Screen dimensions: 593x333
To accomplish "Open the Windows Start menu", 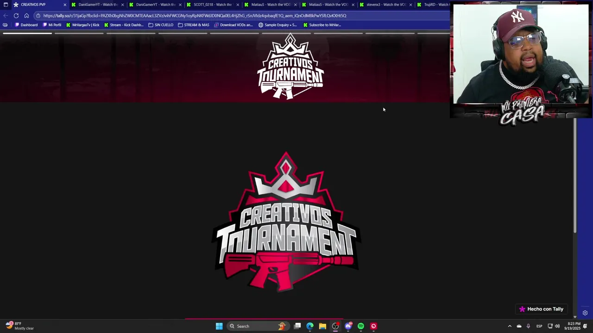I will (219, 326).
